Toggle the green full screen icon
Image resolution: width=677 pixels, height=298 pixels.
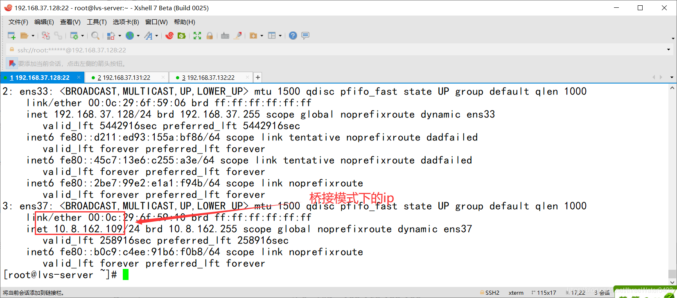(x=197, y=36)
